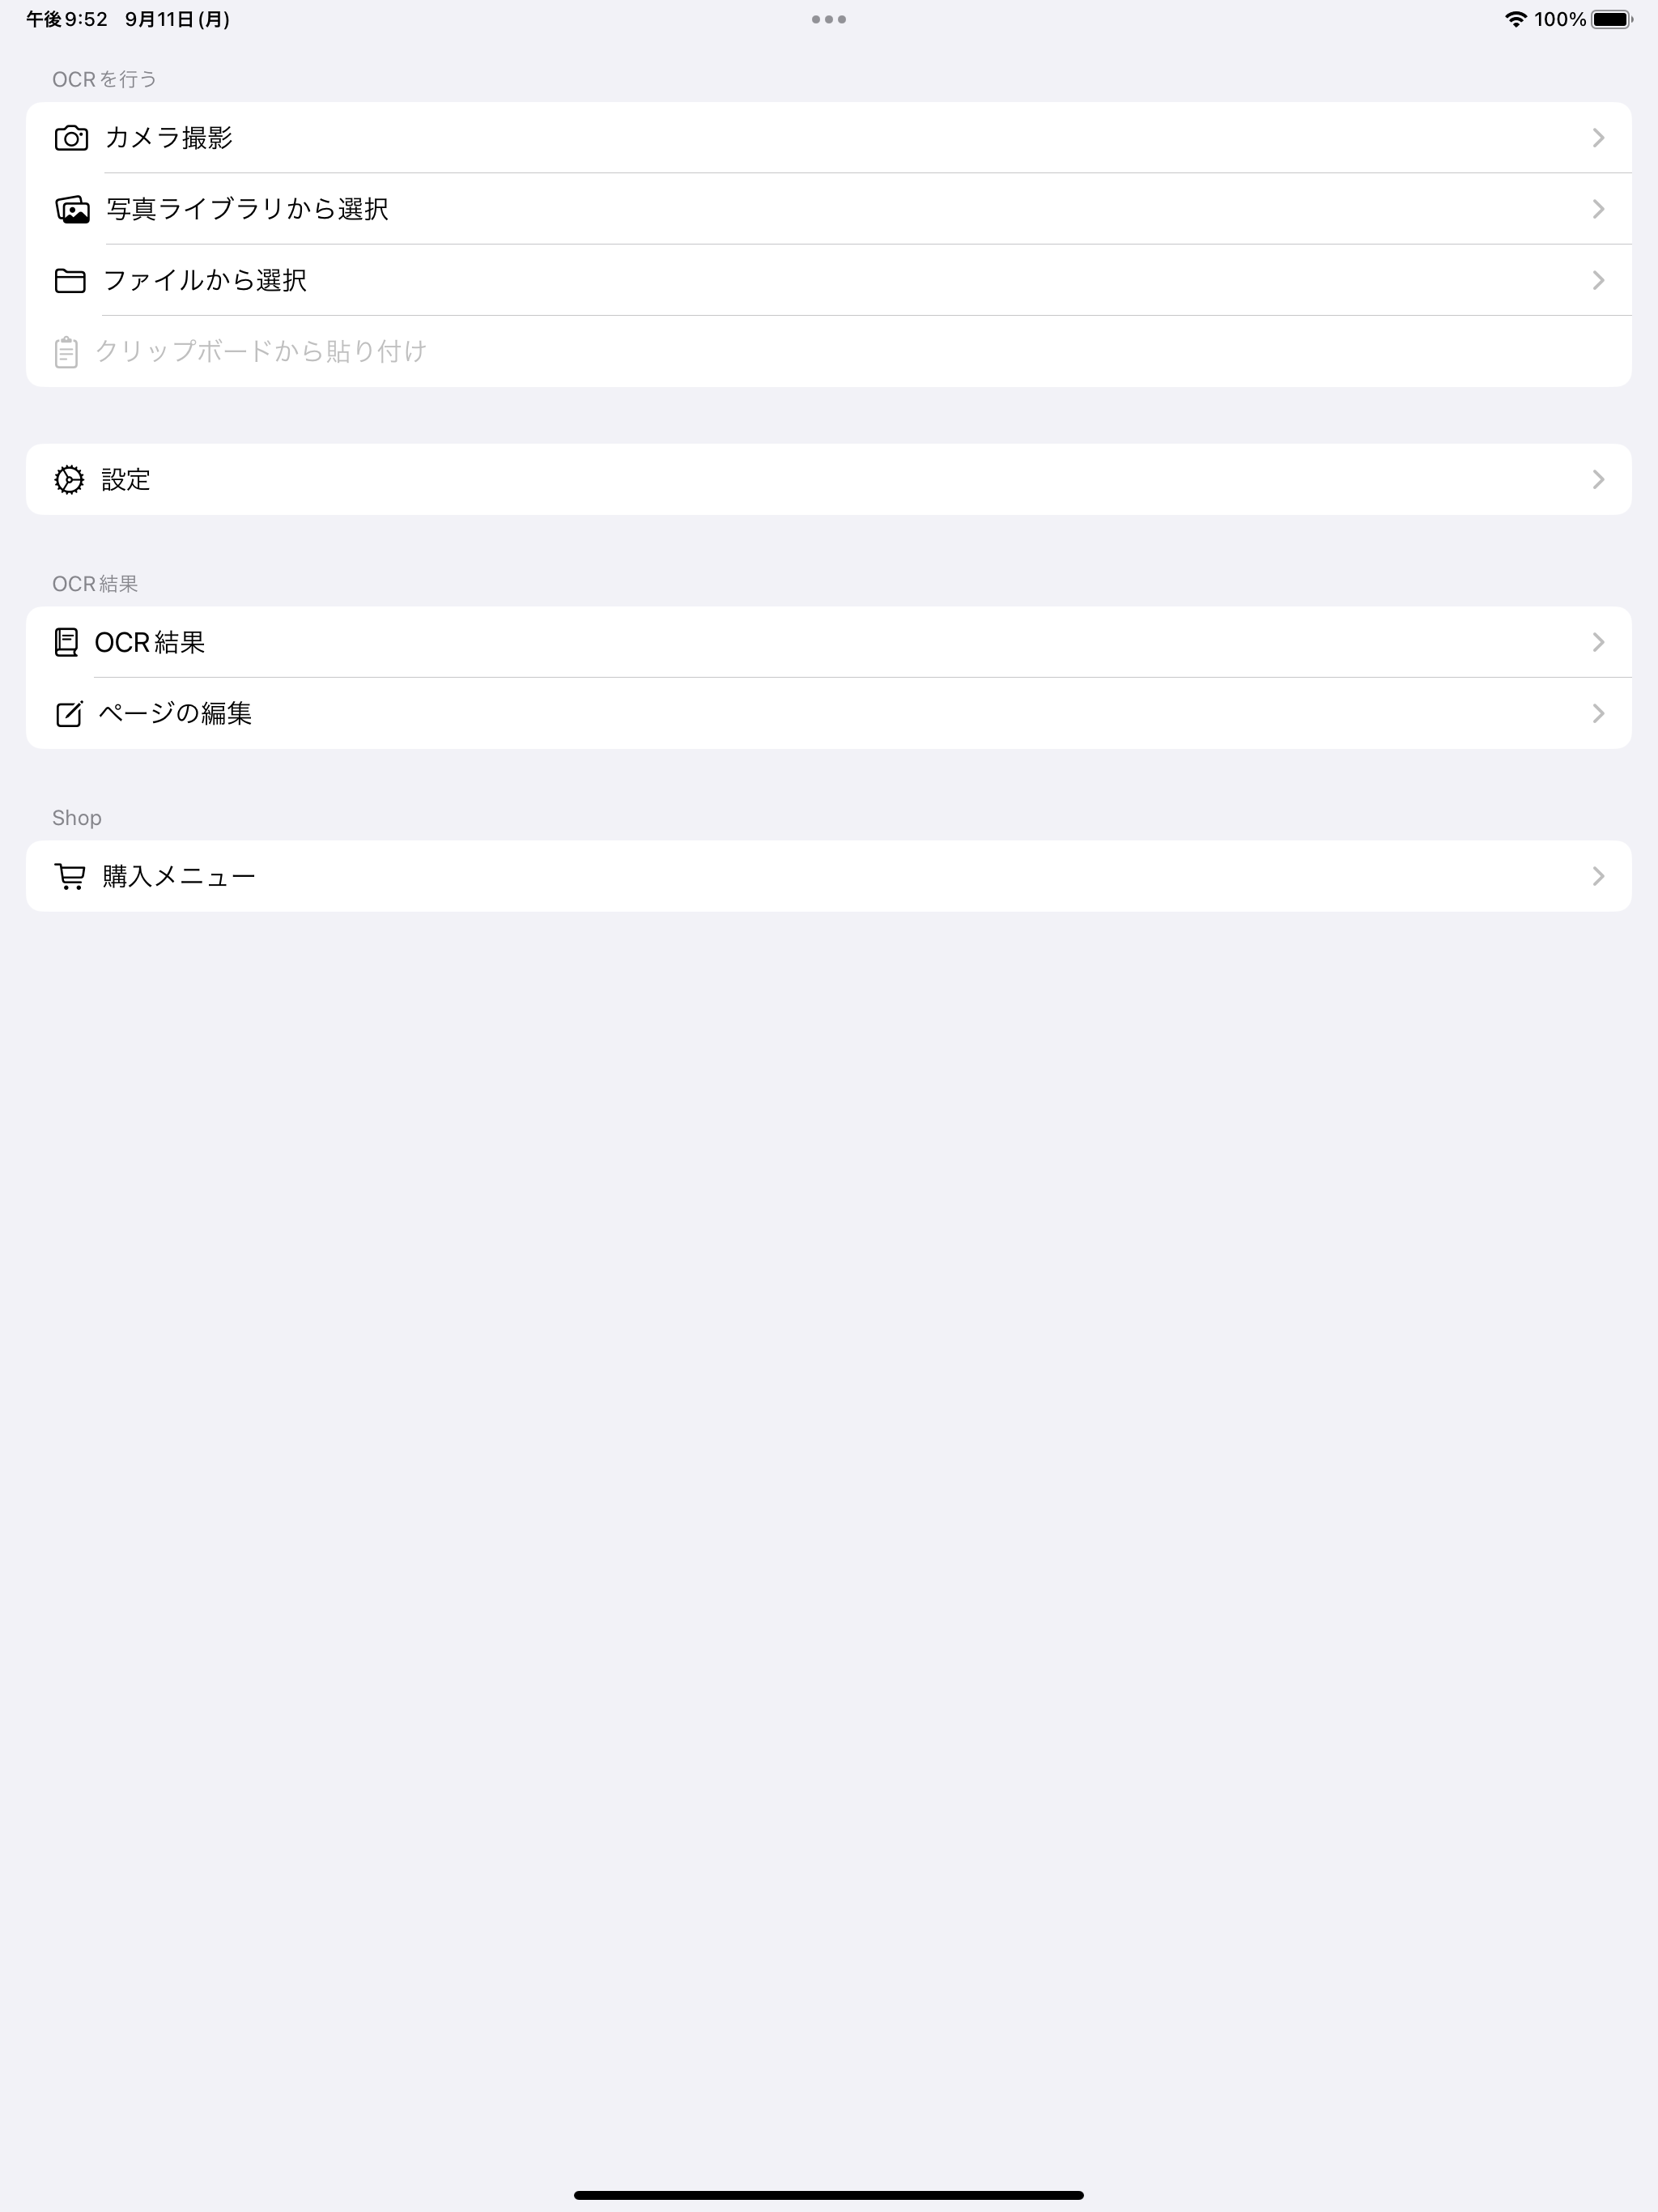Select the ページの編集 menu item
Viewport: 1658px width, 2212px height.
(175, 714)
